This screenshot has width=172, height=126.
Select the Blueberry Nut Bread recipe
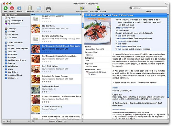point(56,89)
